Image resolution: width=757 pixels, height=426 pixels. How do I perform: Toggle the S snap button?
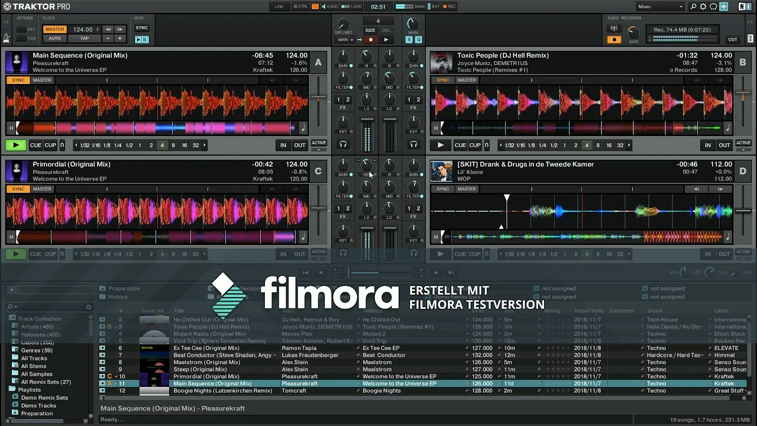[x=409, y=40]
